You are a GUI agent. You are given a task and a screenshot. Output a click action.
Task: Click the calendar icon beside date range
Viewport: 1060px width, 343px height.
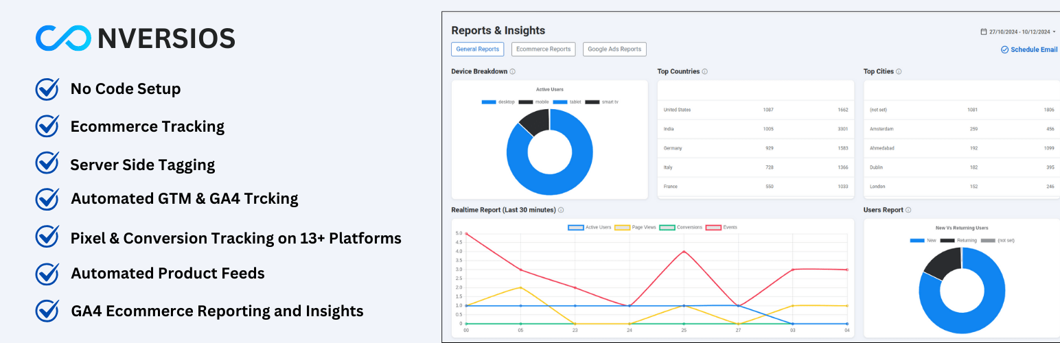click(983, 32)
